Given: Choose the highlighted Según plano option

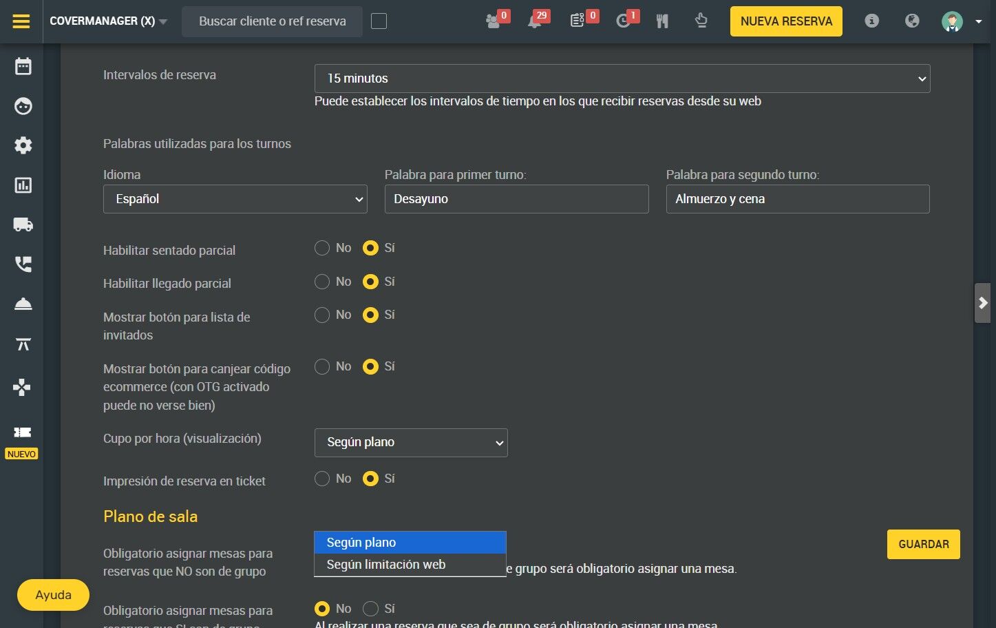Looking at the screenshot, I should pyautogui.click(x=410, y=543).
